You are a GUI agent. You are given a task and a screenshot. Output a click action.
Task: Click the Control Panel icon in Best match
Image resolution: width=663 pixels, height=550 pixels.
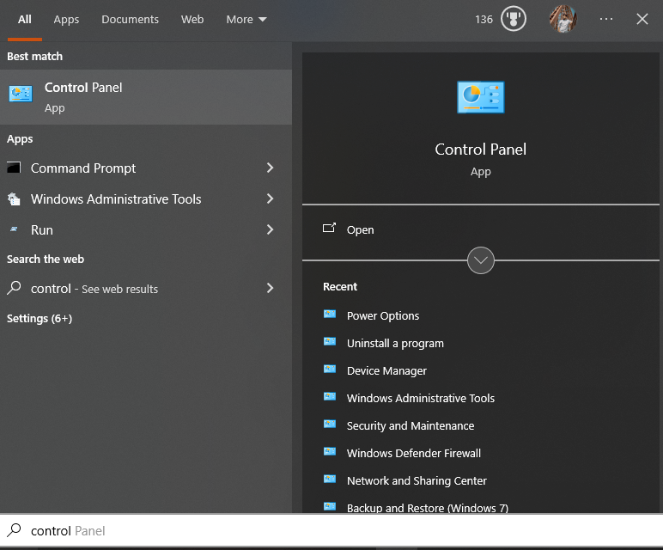coord(21,94)
